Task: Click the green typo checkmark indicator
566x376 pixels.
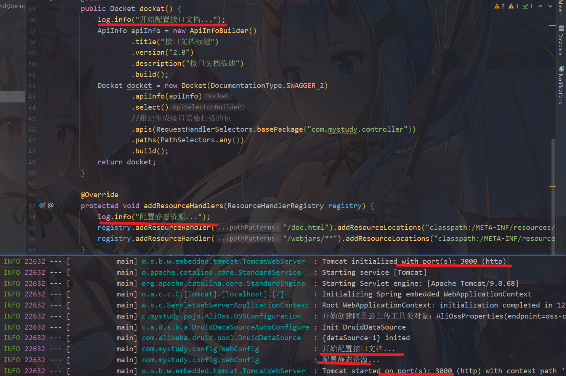Action: [x=526, y=6]
